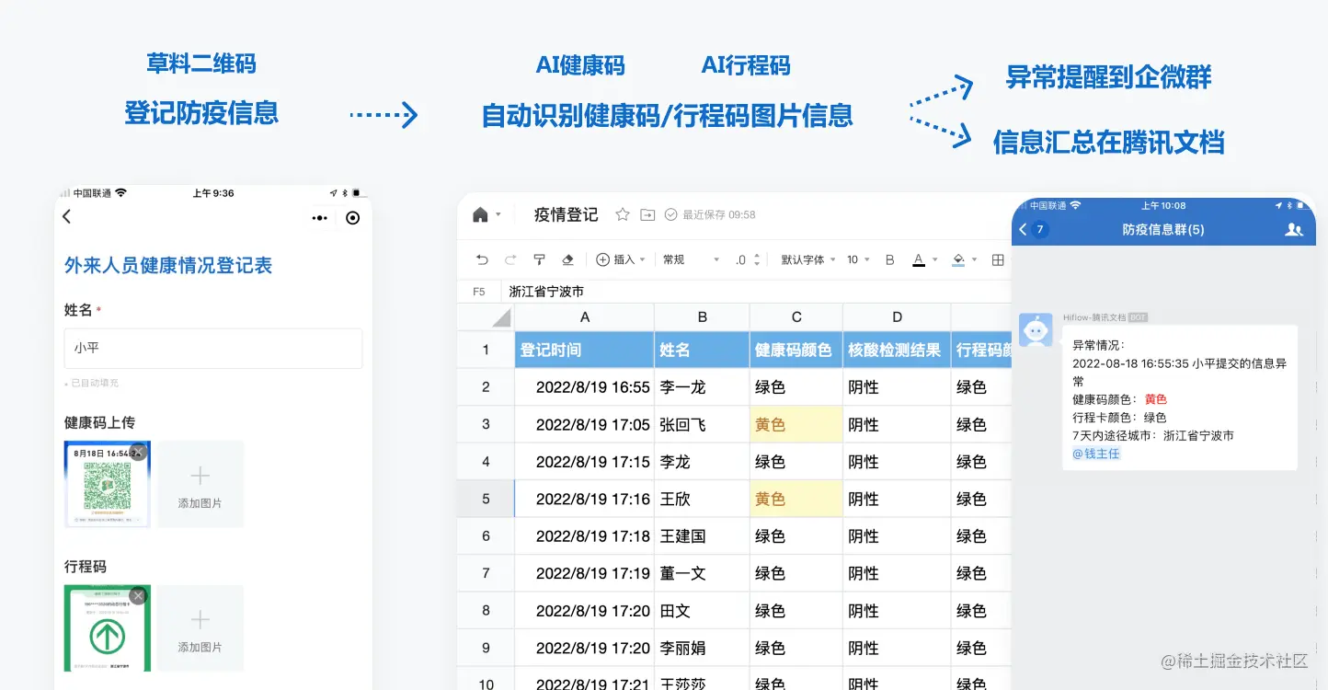Tap the @钱主任 mention
The image size is (1328, 690).
click(x=1096, y=454)
